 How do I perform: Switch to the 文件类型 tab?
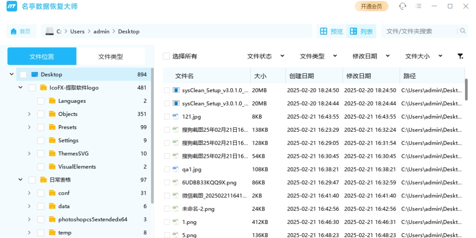point(111,56)
